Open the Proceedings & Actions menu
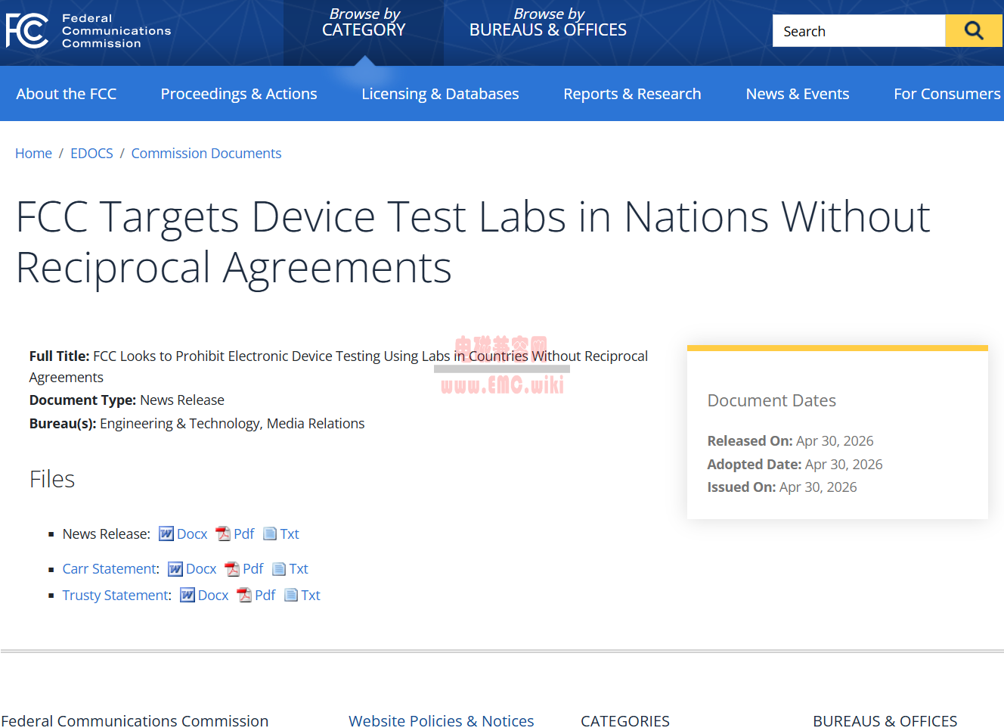This screenshot has height=728, width=1004. pyautogui.click(x=239, y=94)
